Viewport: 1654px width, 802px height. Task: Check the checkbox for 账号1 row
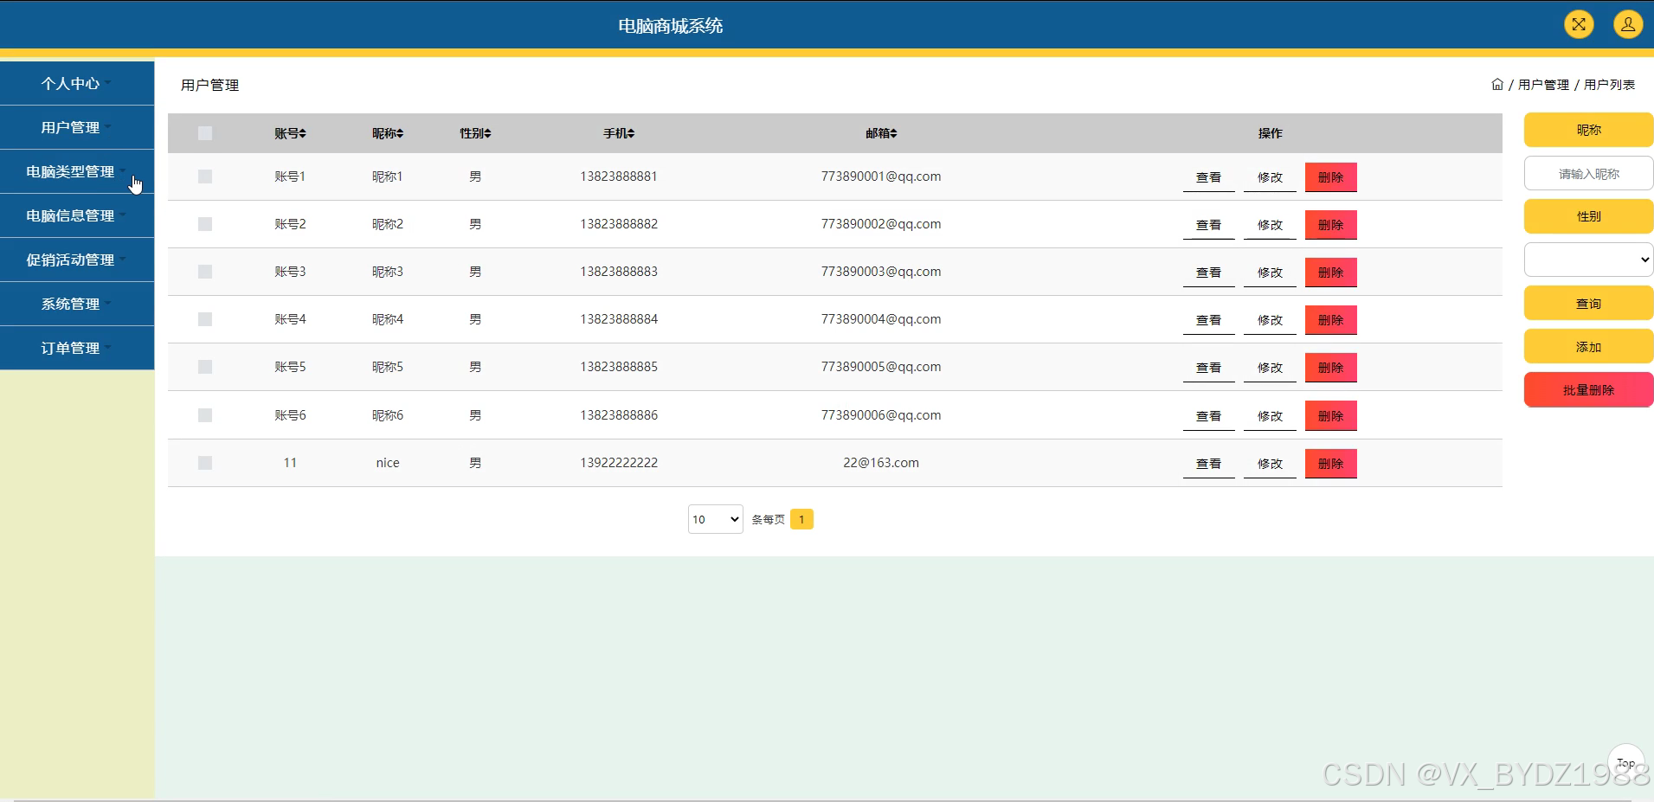pyautogui.click(x=205, y=176)
